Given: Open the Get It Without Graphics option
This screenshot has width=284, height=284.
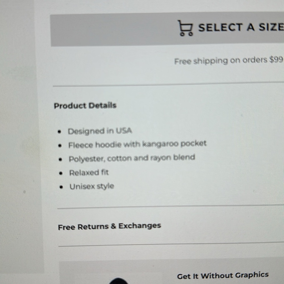Looking at the screenshot, I should (x=223, y=276).
